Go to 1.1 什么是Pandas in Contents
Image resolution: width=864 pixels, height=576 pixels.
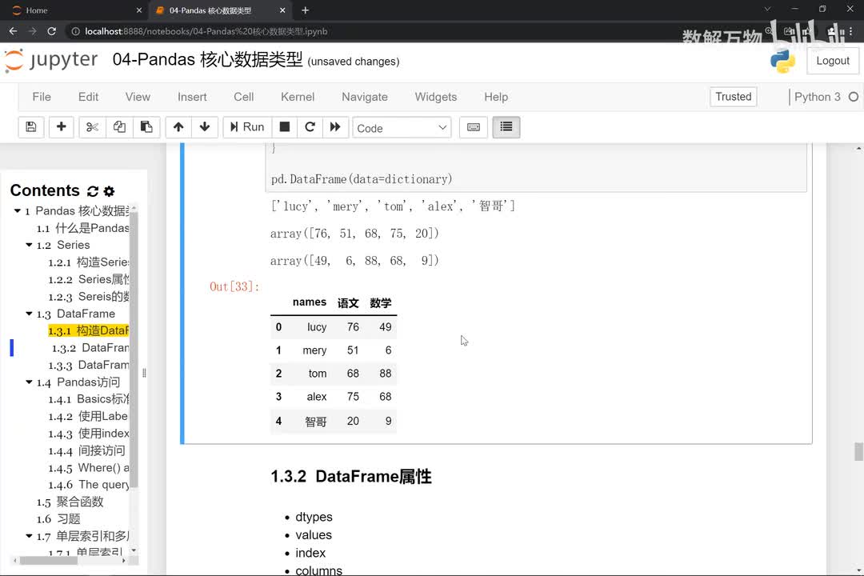[82, 228]
